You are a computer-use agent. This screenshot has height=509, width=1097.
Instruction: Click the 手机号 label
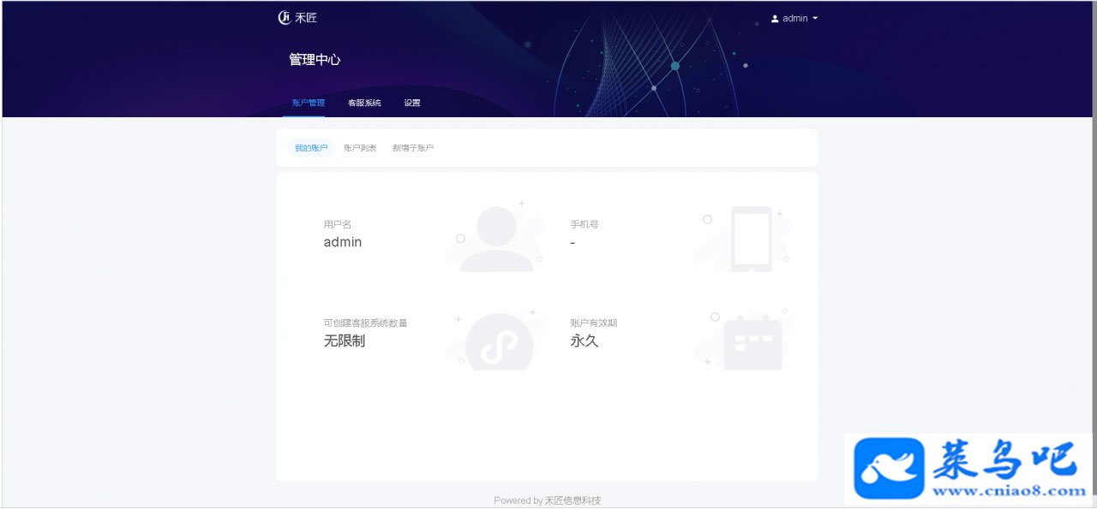[x=584, y=224]
